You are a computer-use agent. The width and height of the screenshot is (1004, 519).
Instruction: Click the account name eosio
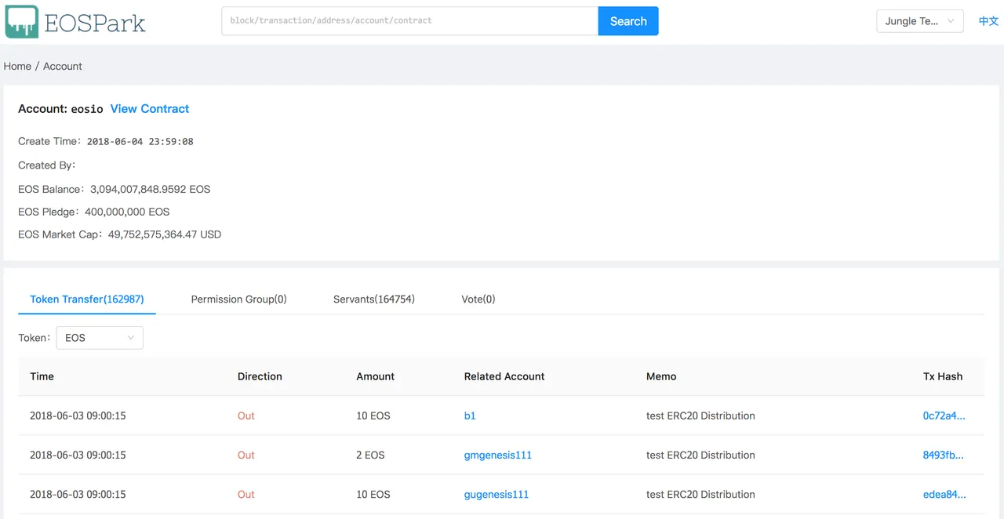(x=87, y=109)
